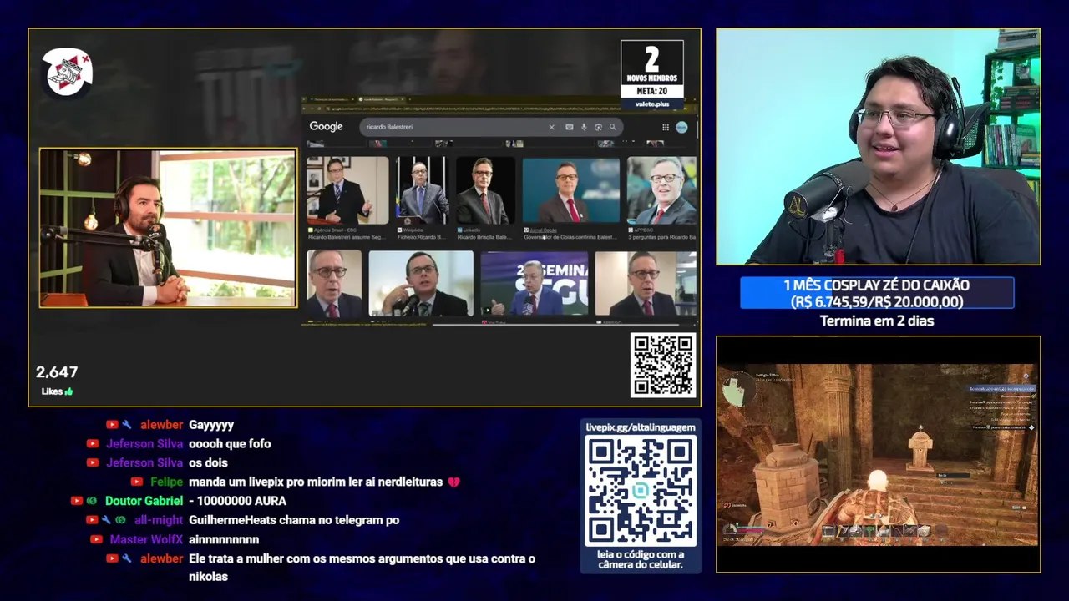Open Google Lens image search icon
This screenshot has width=1069, height=601.
click(x=598, y=127)
